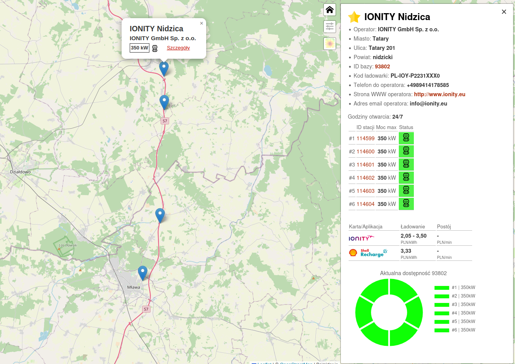The width and height of the screenshot is (515, 364).
Task: Click the IONITY GmbH Sp. z o.o. popup subtitle
Action: pos(163,38)
